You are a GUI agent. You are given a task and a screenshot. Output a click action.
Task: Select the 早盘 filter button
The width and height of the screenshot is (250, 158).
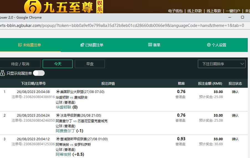[x=90, y=64]
